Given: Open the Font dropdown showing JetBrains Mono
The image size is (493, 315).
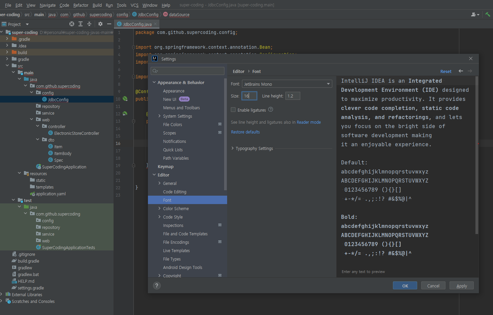Looking at the screenshot, I should (x=287, y=84).
